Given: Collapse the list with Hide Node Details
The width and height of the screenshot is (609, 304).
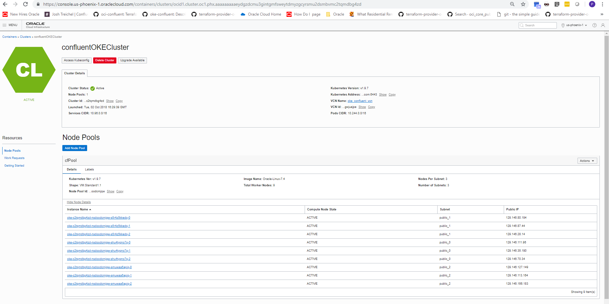Looking at the screenshot, I should [x=79, y=202].
